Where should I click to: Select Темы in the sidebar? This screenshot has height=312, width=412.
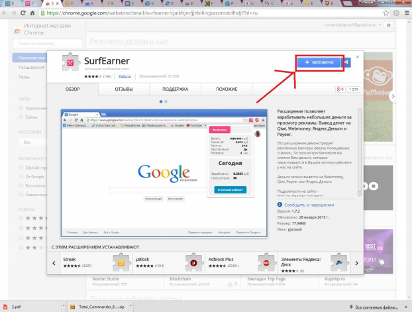click(x=24, y=77)
